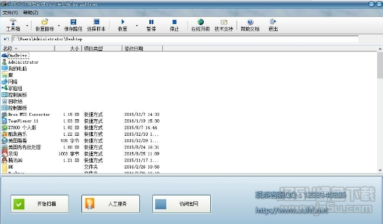Click the back arrow beside the path field
The width and height of the screenshot is (383, 224).
(6, 39)
